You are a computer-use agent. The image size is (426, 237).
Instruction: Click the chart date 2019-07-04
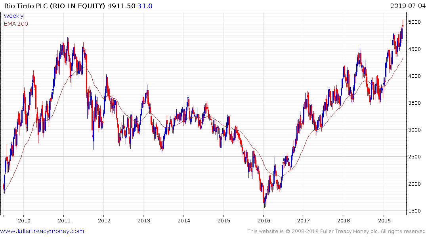[408, 6]
